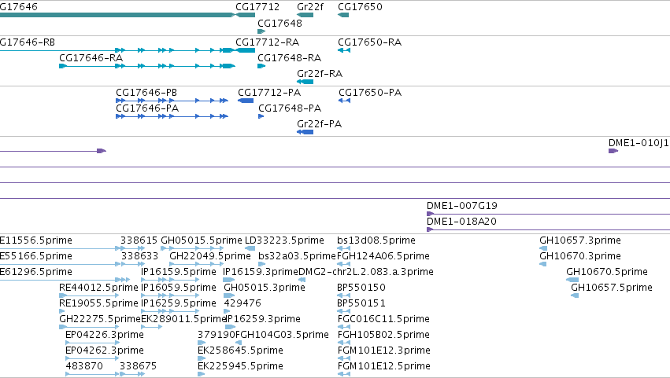Select the CG17646-PB protein feature

tap(172, 101)
